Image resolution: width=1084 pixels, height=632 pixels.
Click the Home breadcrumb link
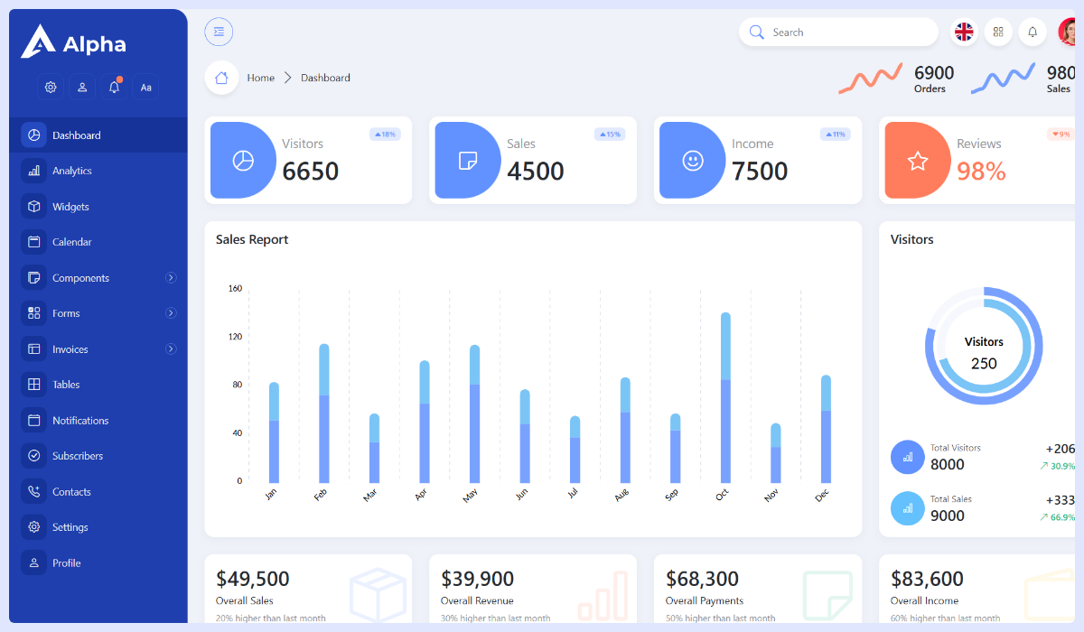[260, 78]
